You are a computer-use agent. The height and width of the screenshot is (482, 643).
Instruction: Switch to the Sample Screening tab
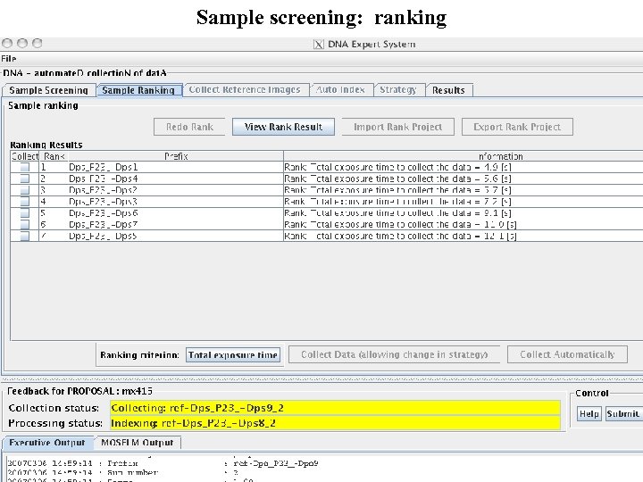click(x=48, y=90)
